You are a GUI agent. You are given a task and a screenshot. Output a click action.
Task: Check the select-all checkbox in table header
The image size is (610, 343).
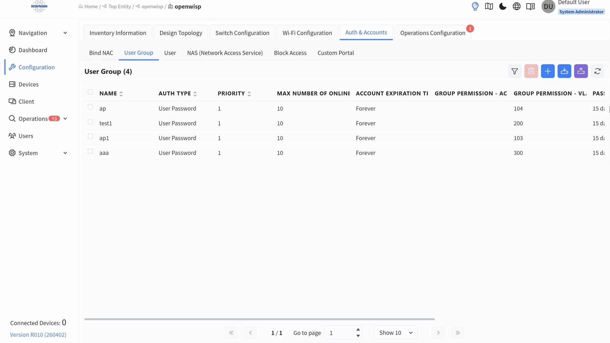coord(90,92)
